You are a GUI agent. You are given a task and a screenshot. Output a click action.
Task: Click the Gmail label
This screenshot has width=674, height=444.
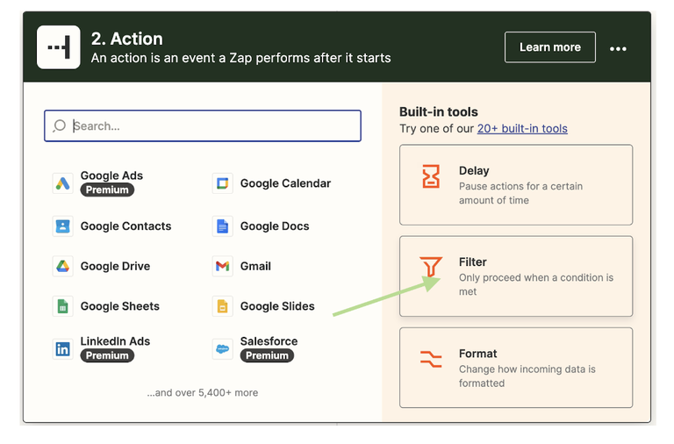255,266
